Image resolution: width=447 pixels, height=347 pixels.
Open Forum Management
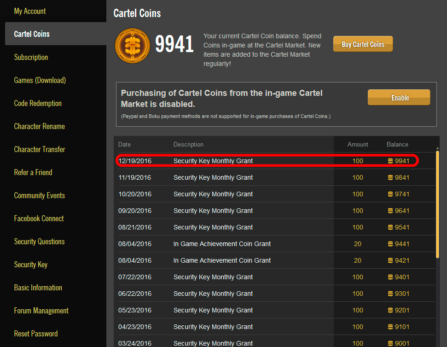point(41,311)
